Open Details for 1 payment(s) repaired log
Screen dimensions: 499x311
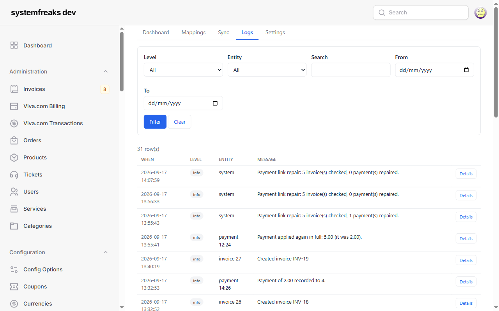point(466,217)
